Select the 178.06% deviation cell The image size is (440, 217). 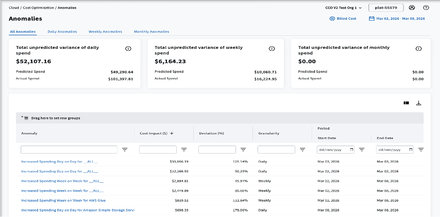point(240,210)
